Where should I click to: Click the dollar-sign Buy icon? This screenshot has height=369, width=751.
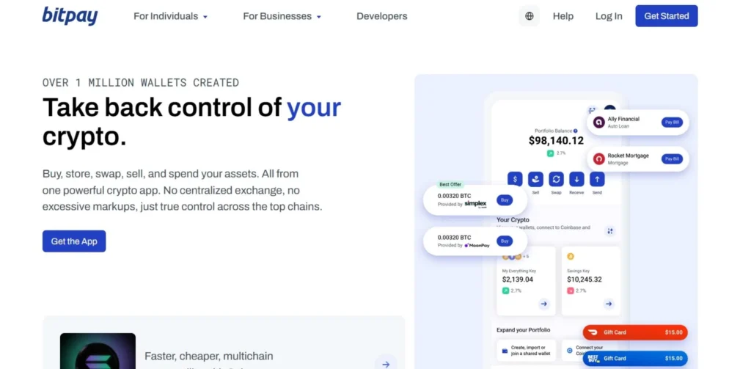[515, 179]
